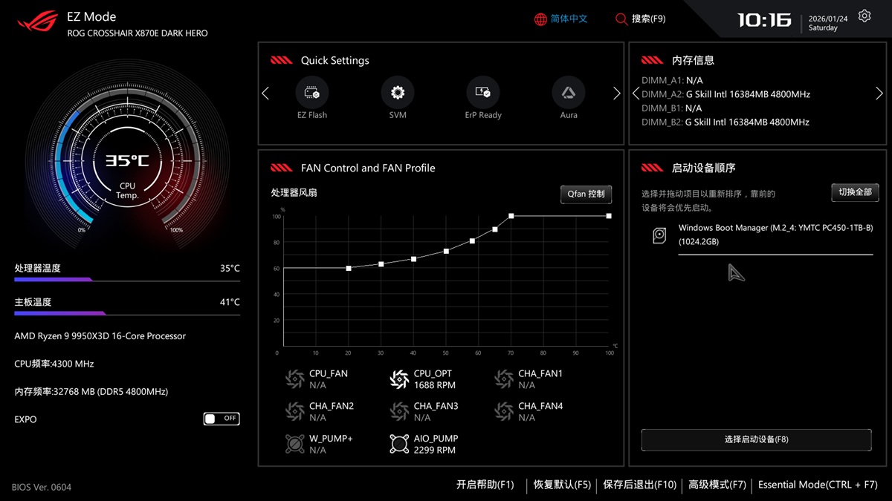The width and height of the screenshot is (892, 501).
Task: Click the fan curve point at 100°C
Action: tap(609, 216)
